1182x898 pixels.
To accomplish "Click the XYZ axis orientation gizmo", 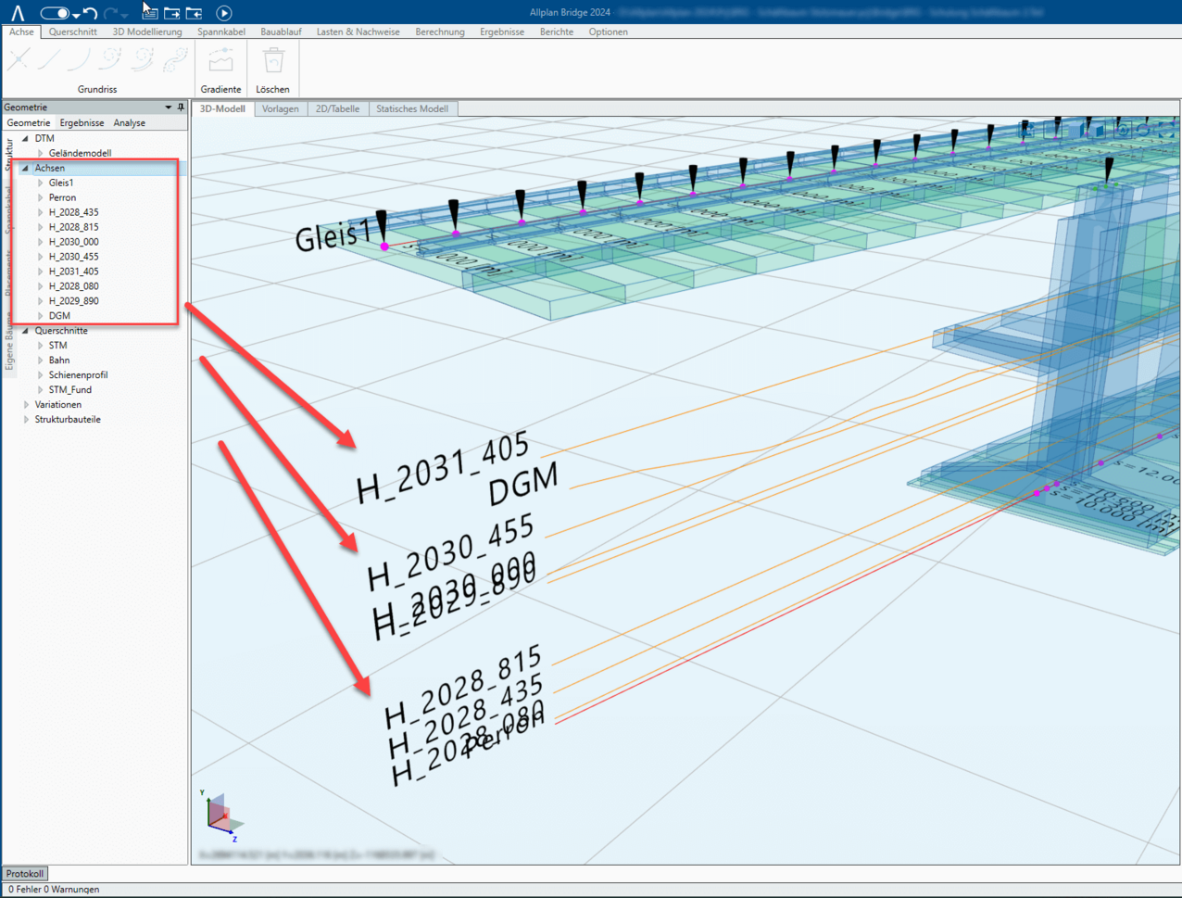I will tap(220, 816).
